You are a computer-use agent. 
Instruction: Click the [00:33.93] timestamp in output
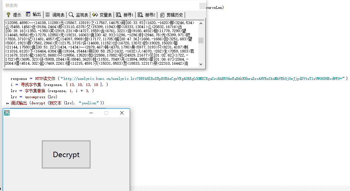coord(135,23)
